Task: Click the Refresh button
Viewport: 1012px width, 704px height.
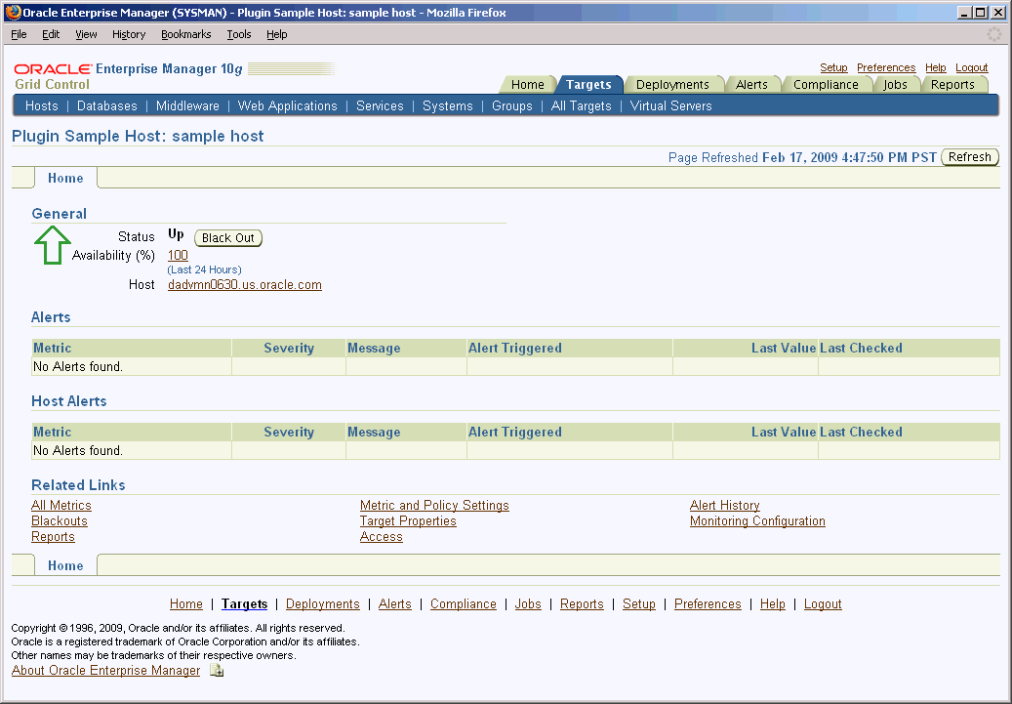Action: pyautogui.click(x=969, y=157)
